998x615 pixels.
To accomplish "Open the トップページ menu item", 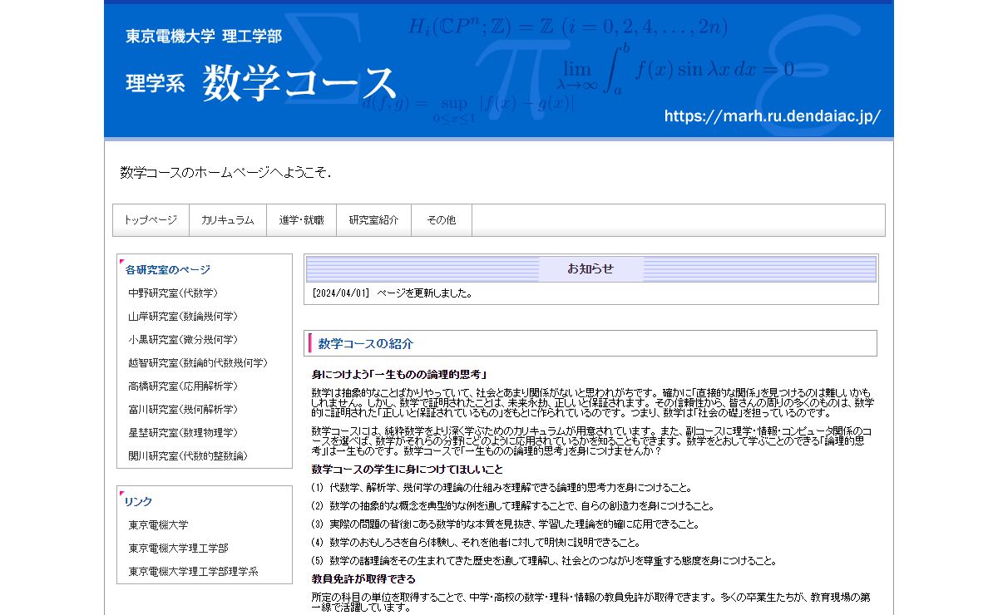I will click(151, 220).
